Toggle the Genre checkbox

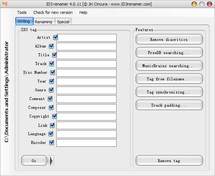point(51,90)
